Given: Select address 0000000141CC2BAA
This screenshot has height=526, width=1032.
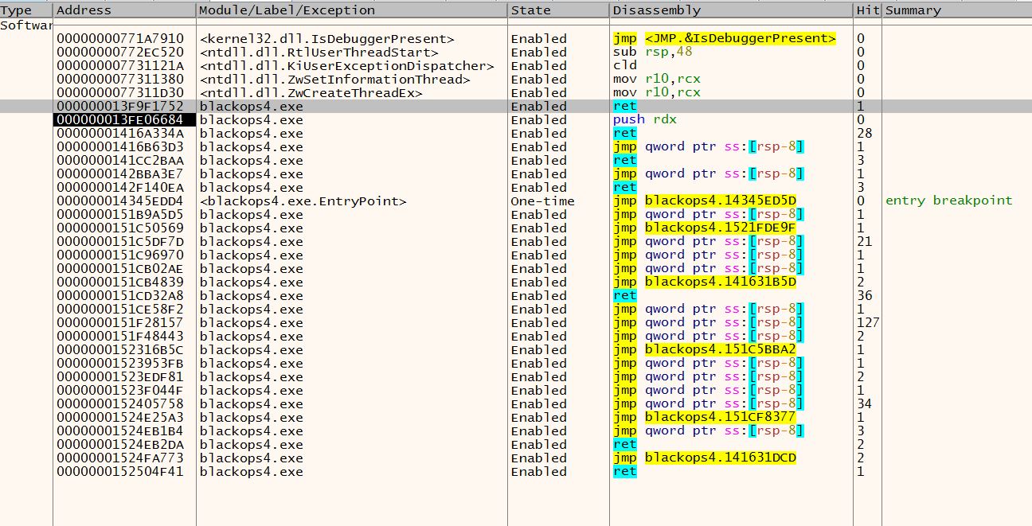Looking at the screenshot, I should (120, 161).
